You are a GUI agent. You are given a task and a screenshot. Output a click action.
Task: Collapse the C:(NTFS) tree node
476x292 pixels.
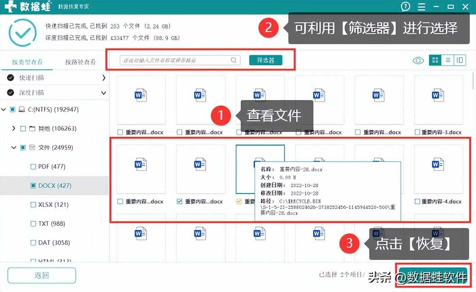[x=4, y=110]
